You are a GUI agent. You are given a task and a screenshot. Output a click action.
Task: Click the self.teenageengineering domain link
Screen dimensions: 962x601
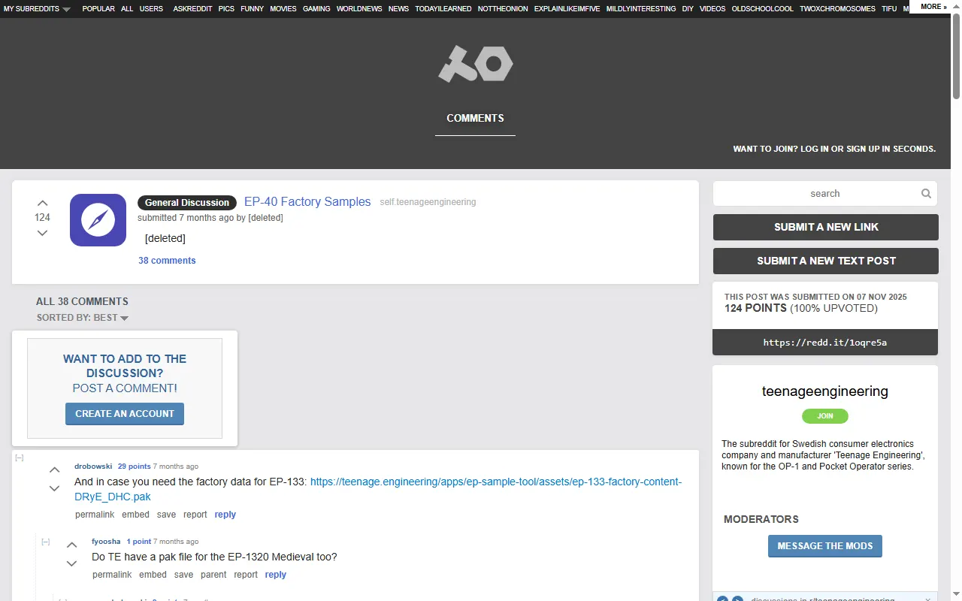pos(428,202)
